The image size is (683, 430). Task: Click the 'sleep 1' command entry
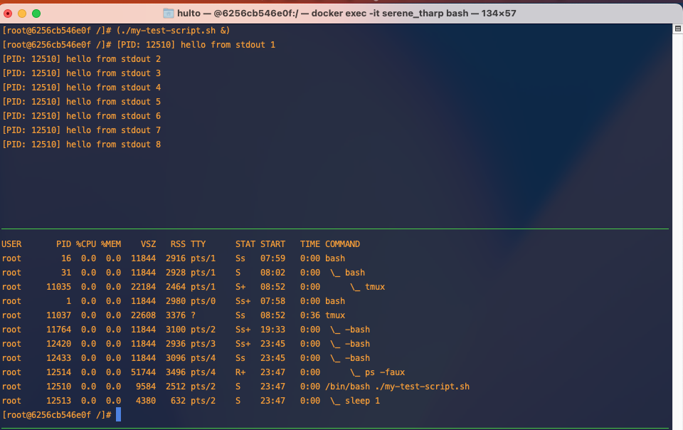362,401
